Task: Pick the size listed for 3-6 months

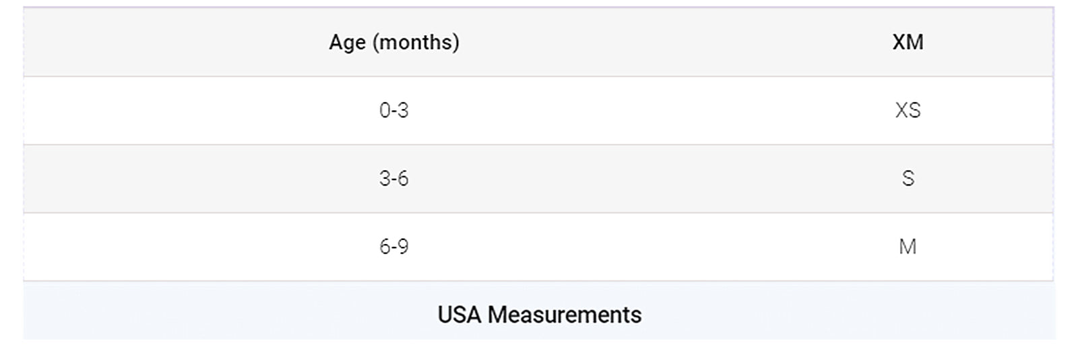Action: click(x=908, y=179)
